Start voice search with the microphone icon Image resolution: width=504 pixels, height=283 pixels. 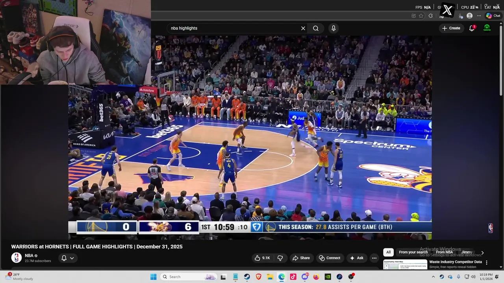tap(334, 28)
